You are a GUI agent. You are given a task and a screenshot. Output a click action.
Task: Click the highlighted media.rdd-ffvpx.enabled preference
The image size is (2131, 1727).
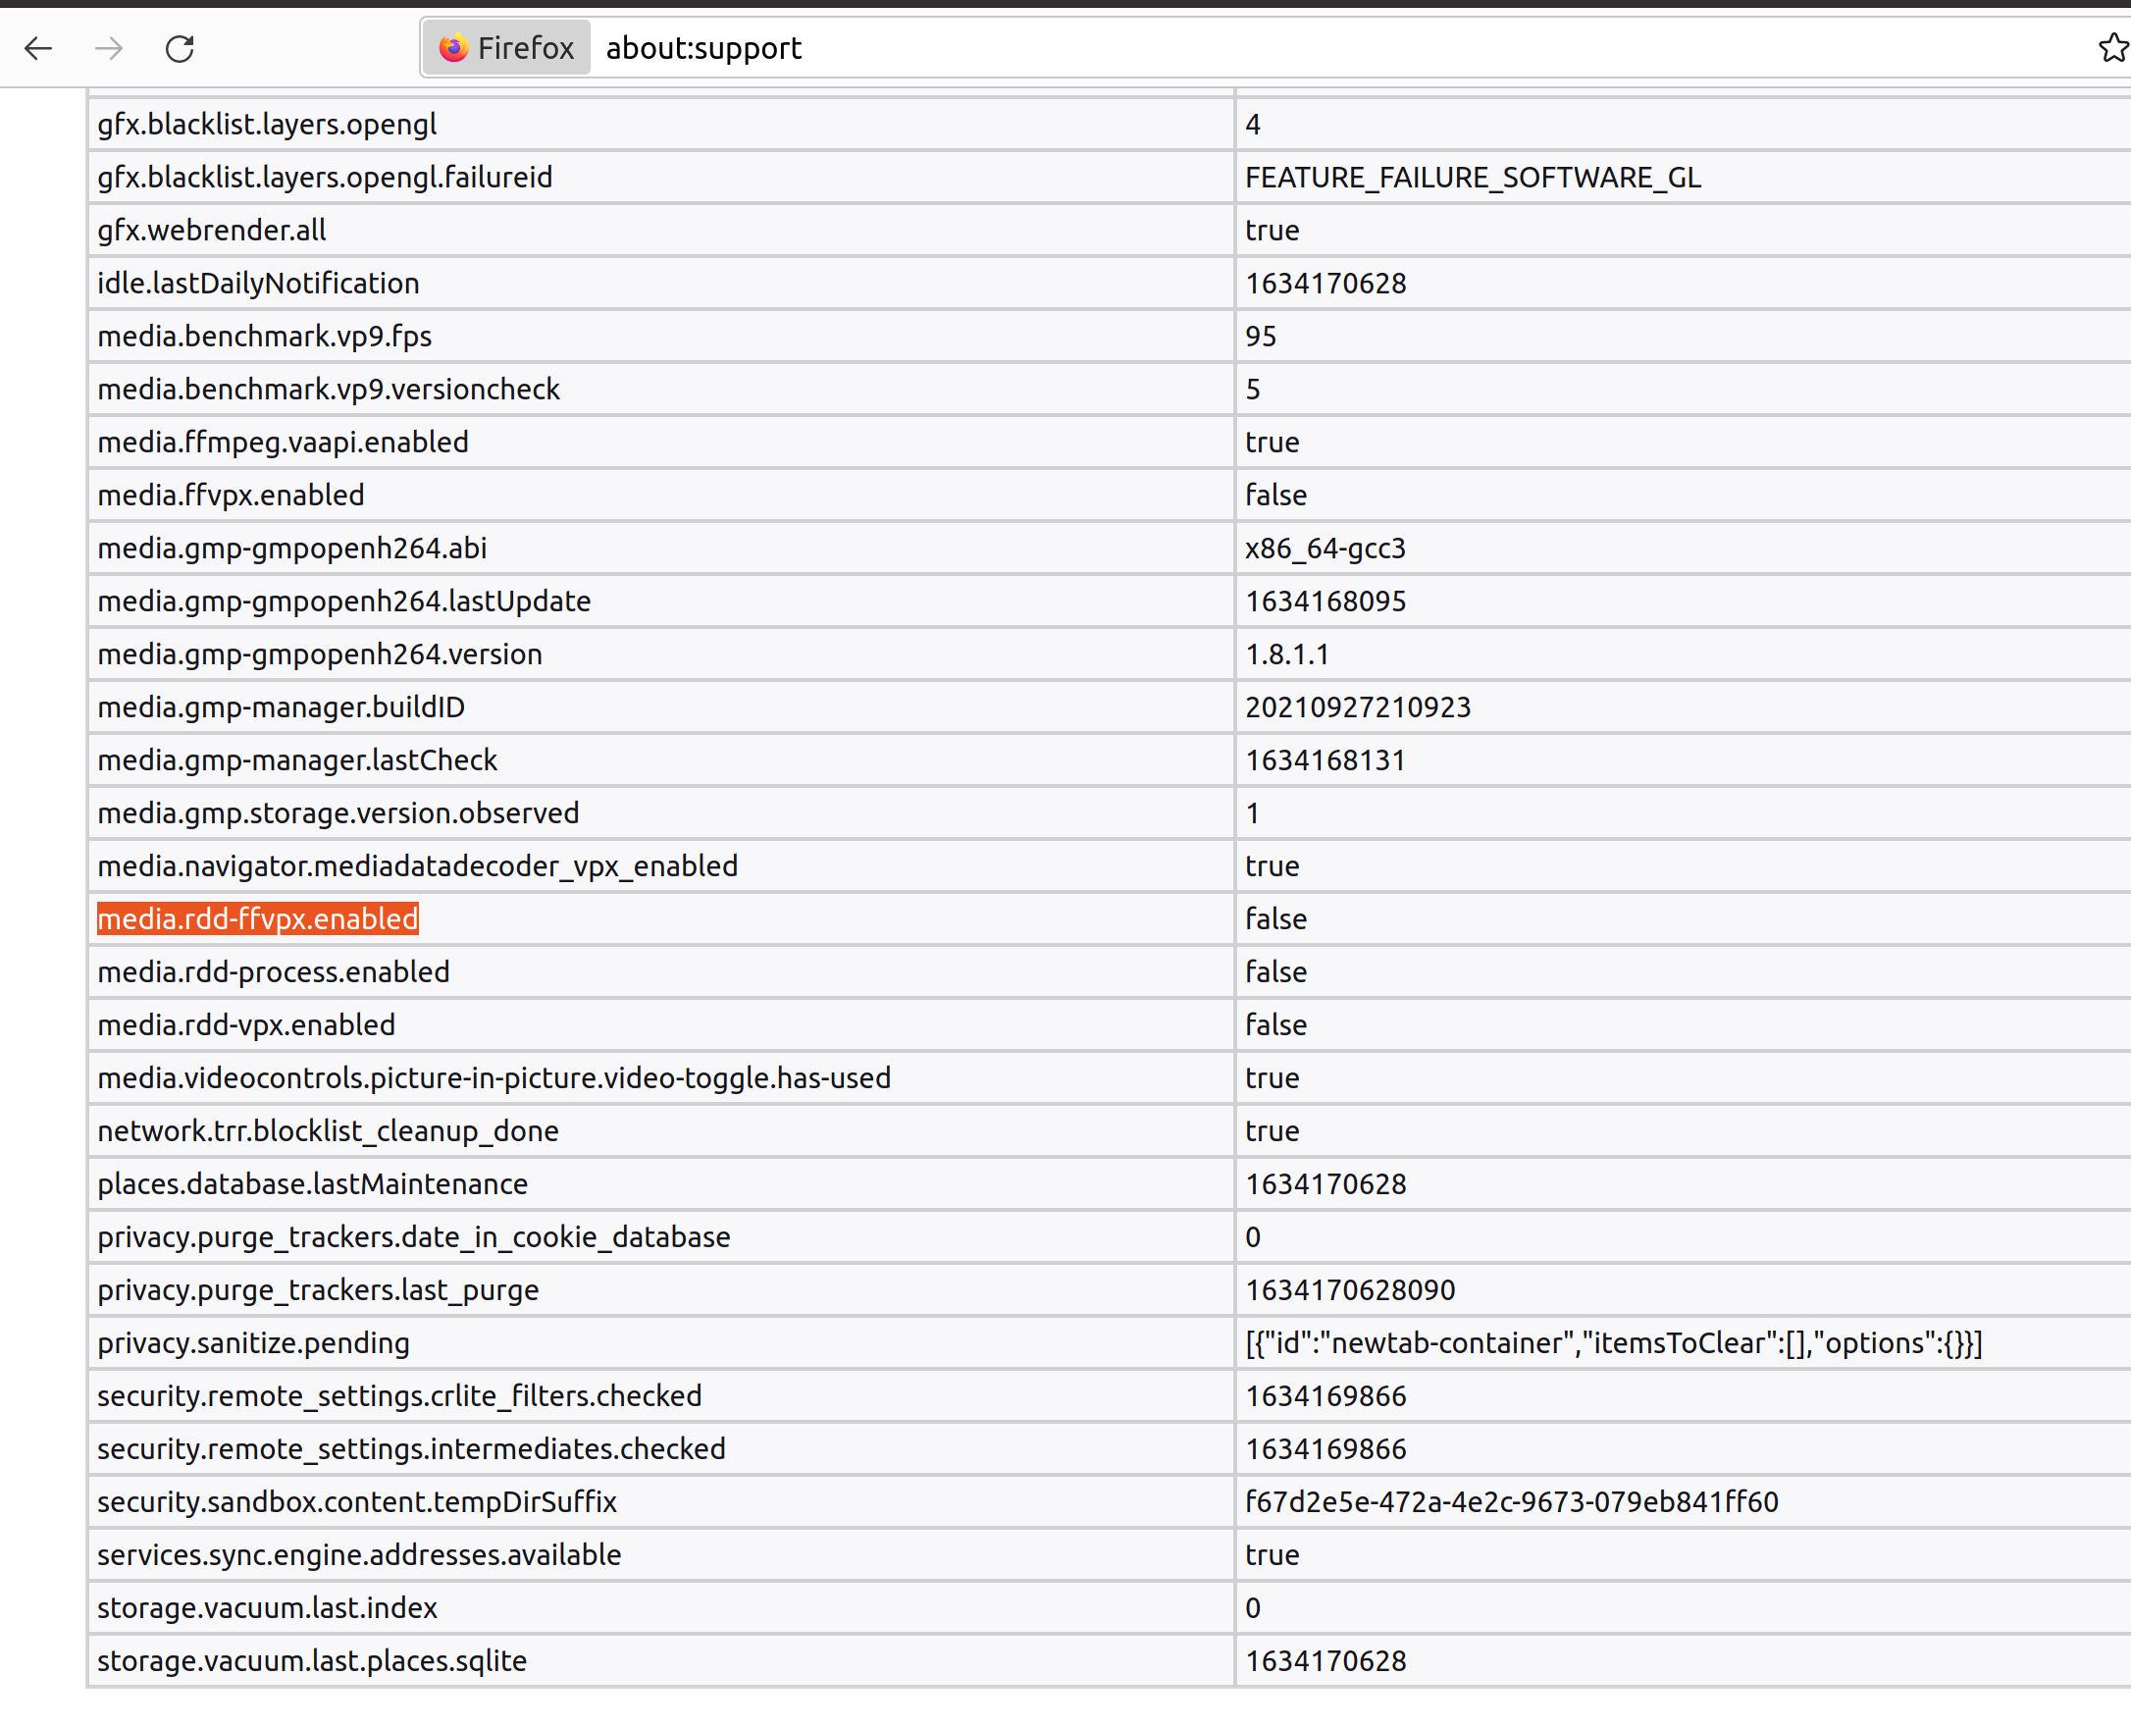point(258,918)
